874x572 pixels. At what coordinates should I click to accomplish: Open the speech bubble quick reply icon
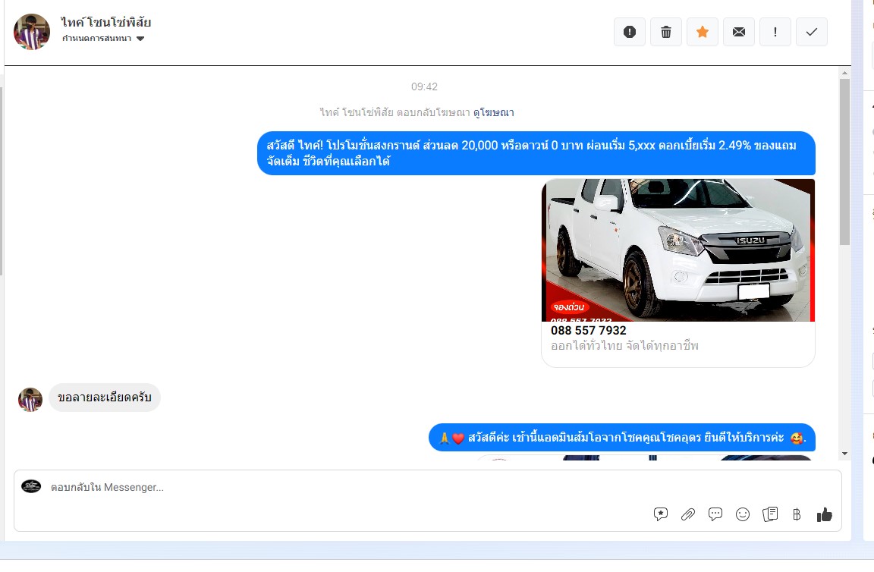coord(715,514)
